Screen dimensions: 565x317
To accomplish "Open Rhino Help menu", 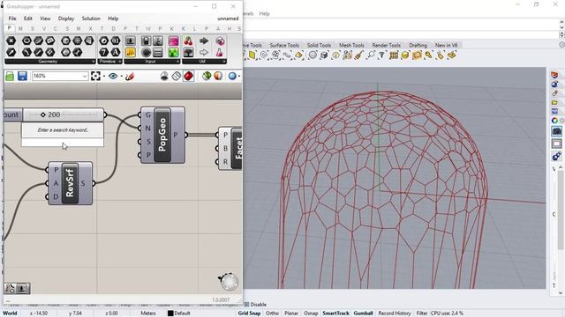I will pos(264,14).
